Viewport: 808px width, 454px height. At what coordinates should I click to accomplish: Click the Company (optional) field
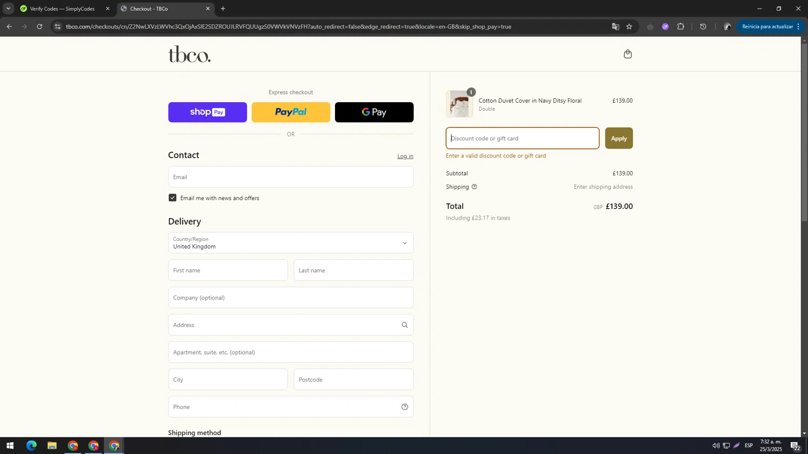[291, 297]
